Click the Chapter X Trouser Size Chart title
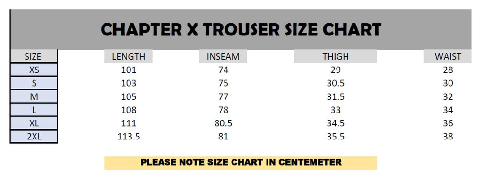484x183 pixels. [x=241, y=30]
